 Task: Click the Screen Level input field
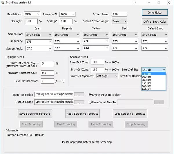(119, 14)
